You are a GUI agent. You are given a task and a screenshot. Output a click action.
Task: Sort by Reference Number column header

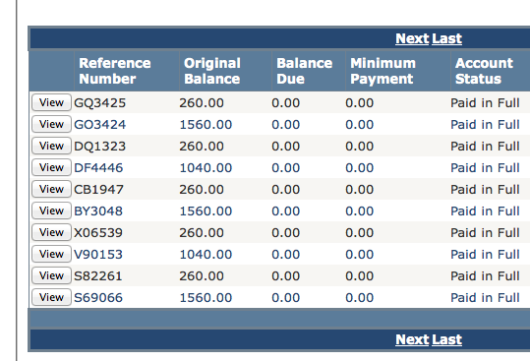coord(115,71)
